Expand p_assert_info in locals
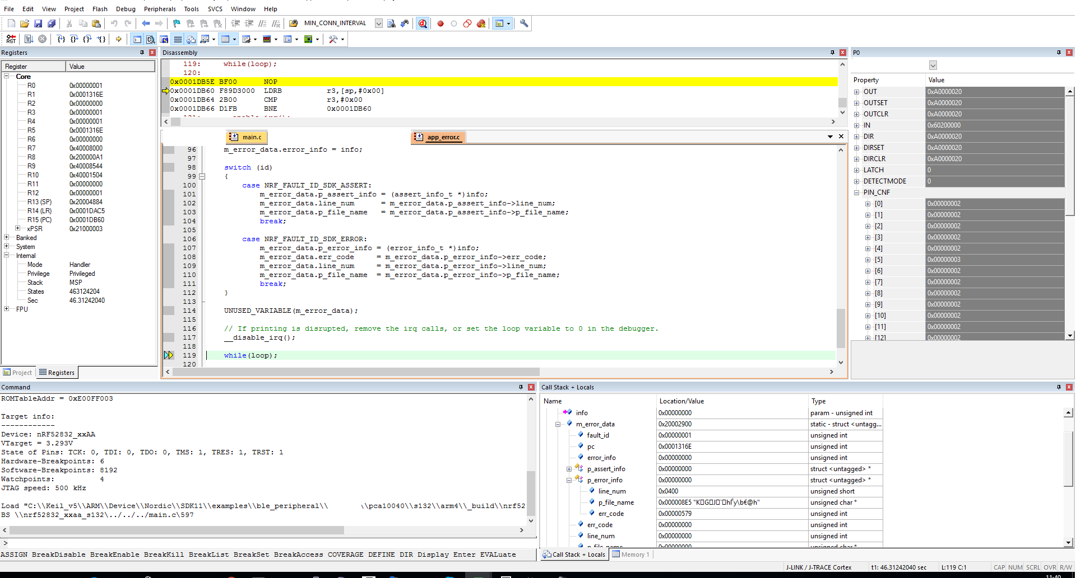The width and height of the screenshot is (1076, 578). point(569,469)
